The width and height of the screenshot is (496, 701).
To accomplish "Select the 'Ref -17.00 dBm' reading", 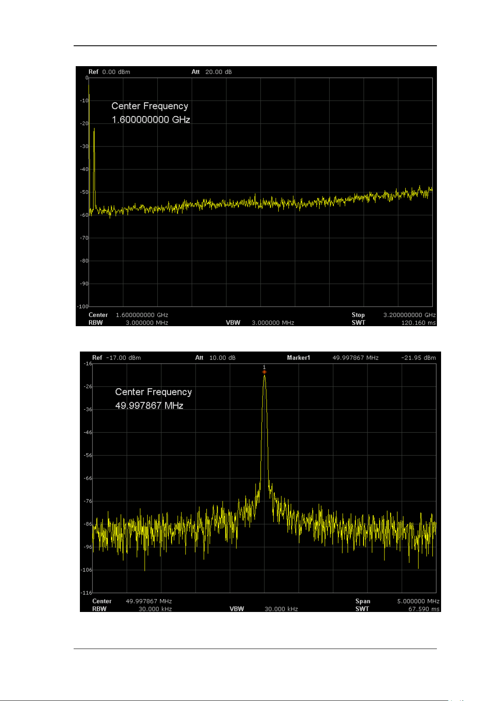I will (x=116, y=358).
